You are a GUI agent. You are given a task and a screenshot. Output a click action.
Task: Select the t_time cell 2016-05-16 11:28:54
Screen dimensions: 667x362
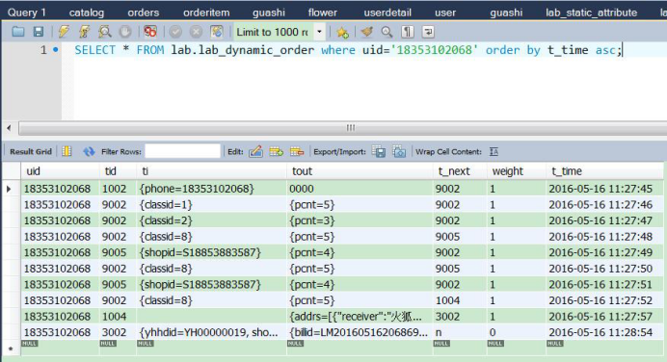(604, 332)
